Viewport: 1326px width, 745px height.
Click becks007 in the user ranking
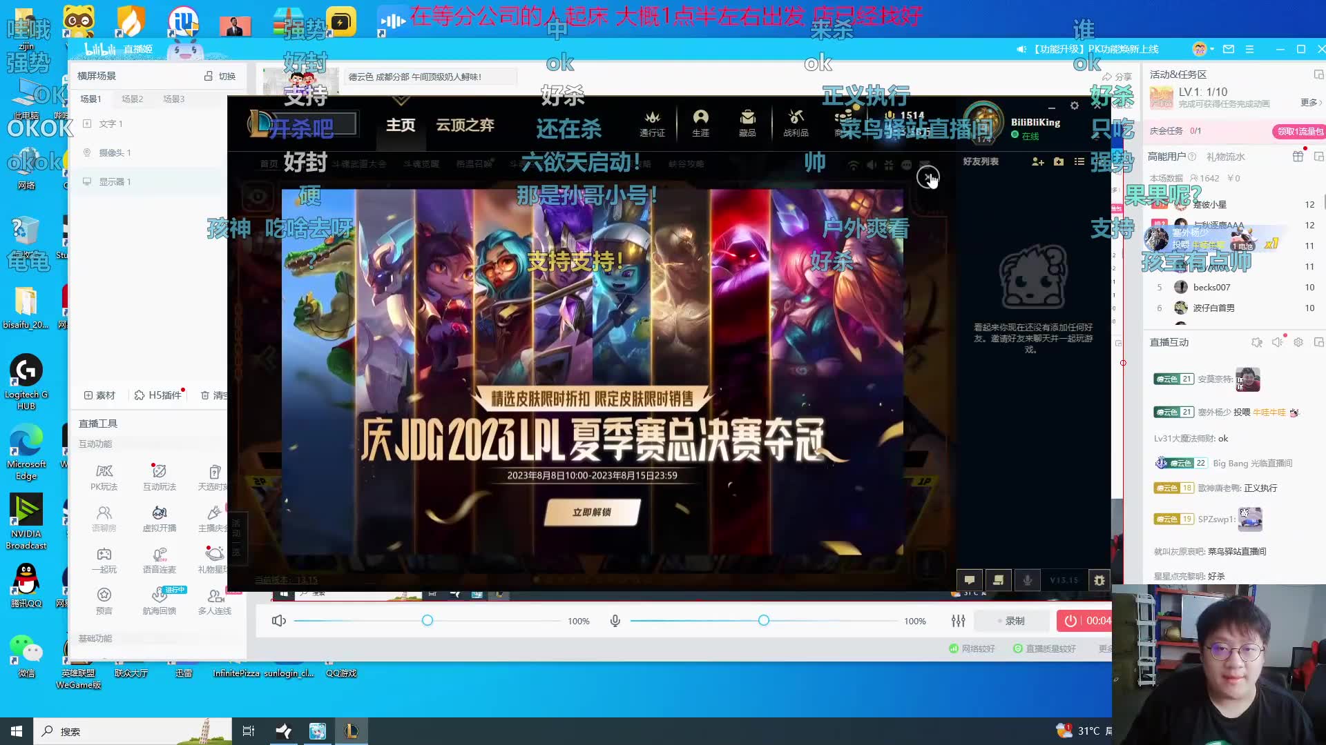1211,287
